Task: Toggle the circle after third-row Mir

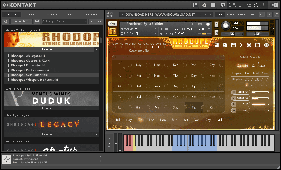Action: (129, 86)
